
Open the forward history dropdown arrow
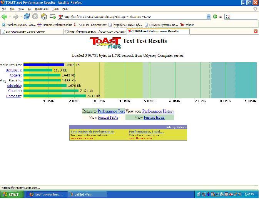21,17
